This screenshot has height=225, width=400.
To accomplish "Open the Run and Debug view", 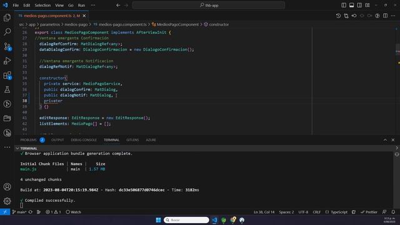I will [7, 61].
